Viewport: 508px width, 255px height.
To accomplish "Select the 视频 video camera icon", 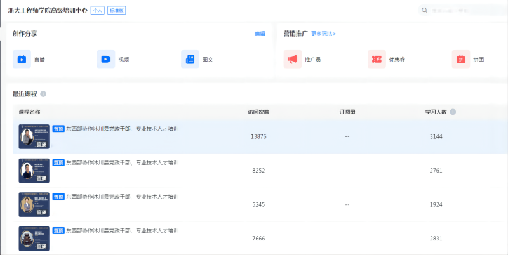I will pyautogui.click(x=105, y=59).
